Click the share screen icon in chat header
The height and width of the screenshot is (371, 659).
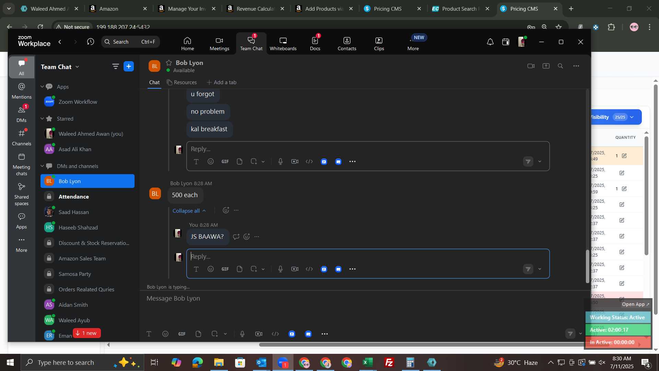(x=546, y=66)
